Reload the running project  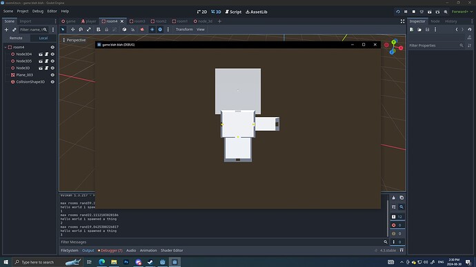pyautogui.click(x=397, y=12)
